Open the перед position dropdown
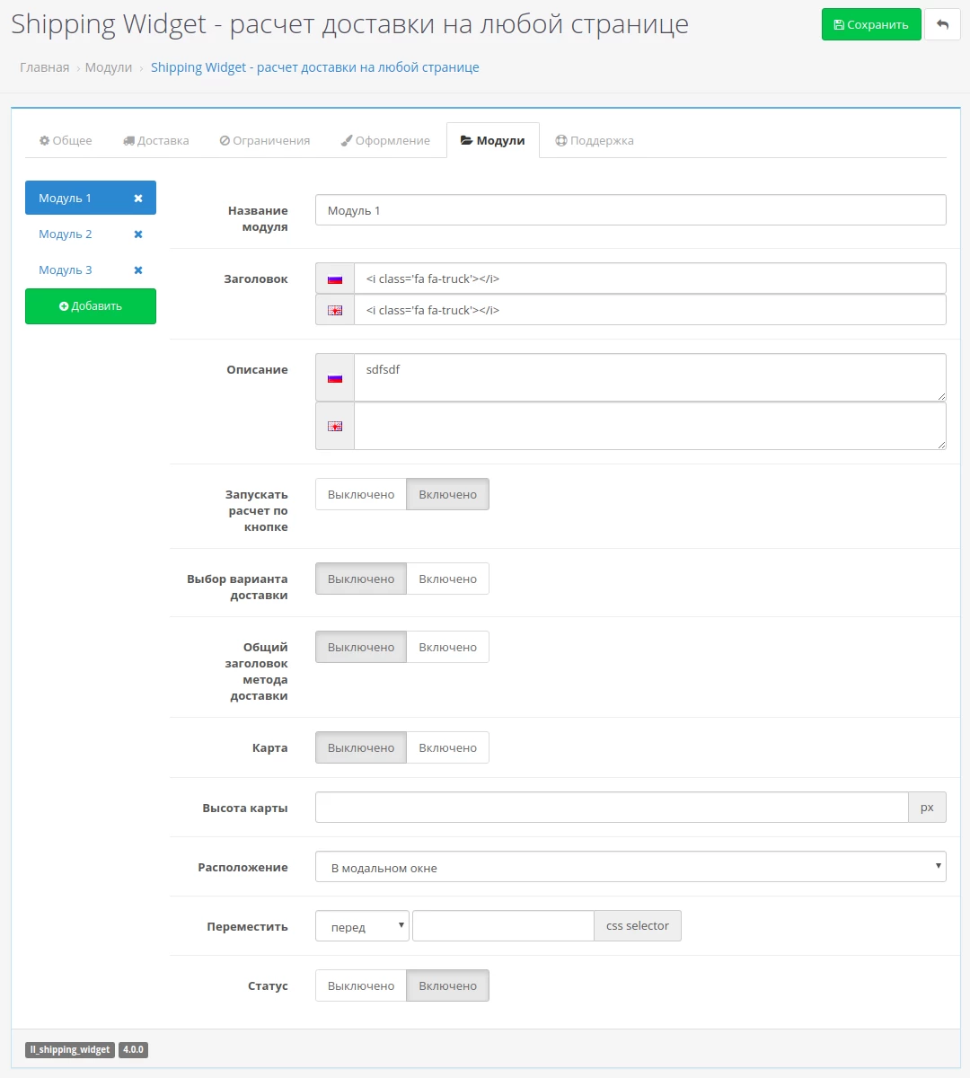 [x=362, y=925]
